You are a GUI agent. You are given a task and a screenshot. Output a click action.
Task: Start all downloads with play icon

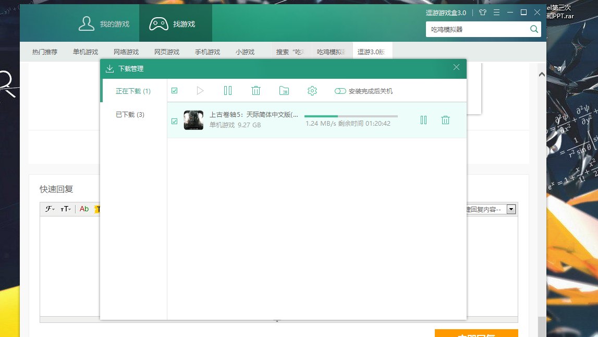coord(200,90)
